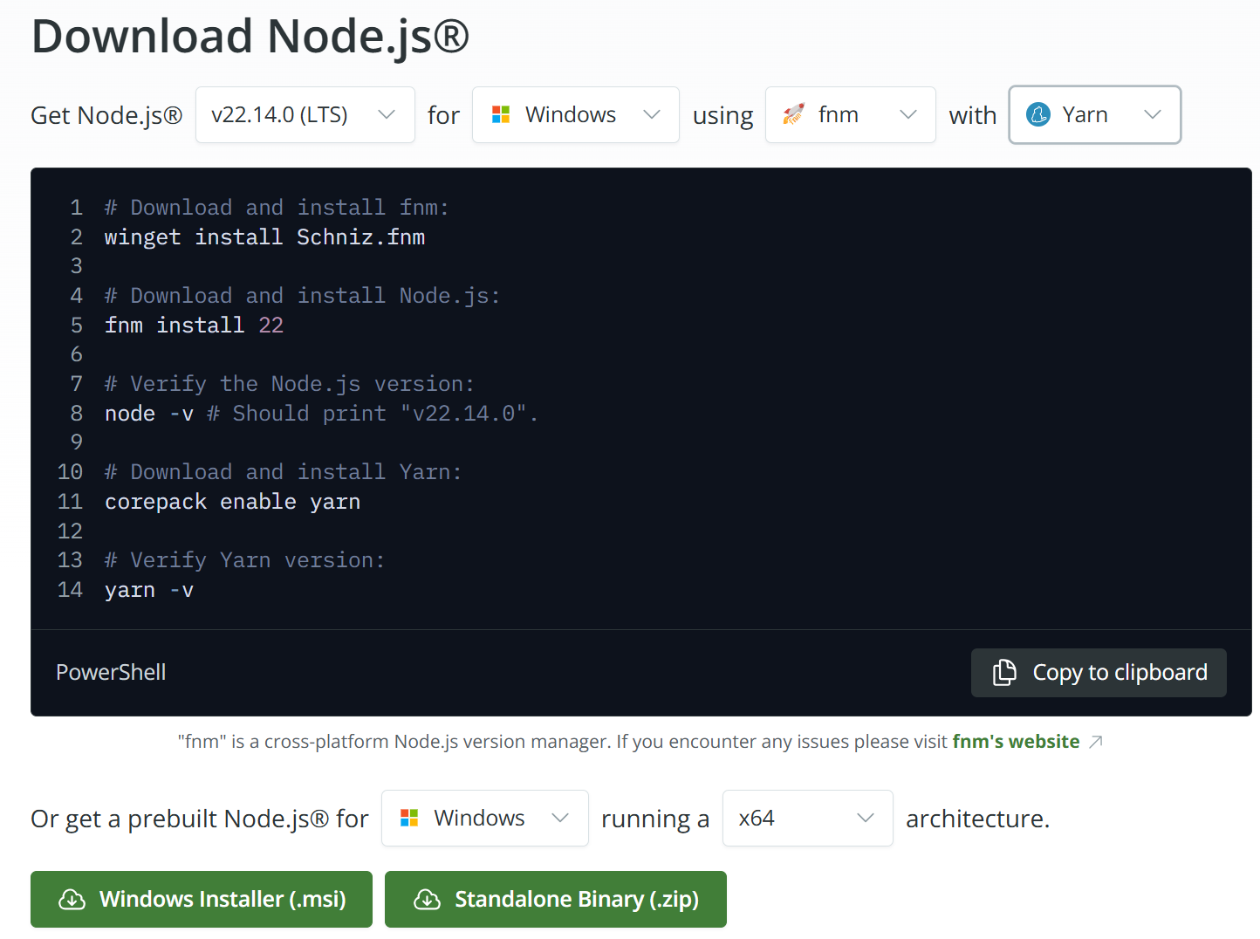This screenshot has width=1260, height=939.
Task: Choose architecture from the x64 dropdown
Action: point(807,818)
